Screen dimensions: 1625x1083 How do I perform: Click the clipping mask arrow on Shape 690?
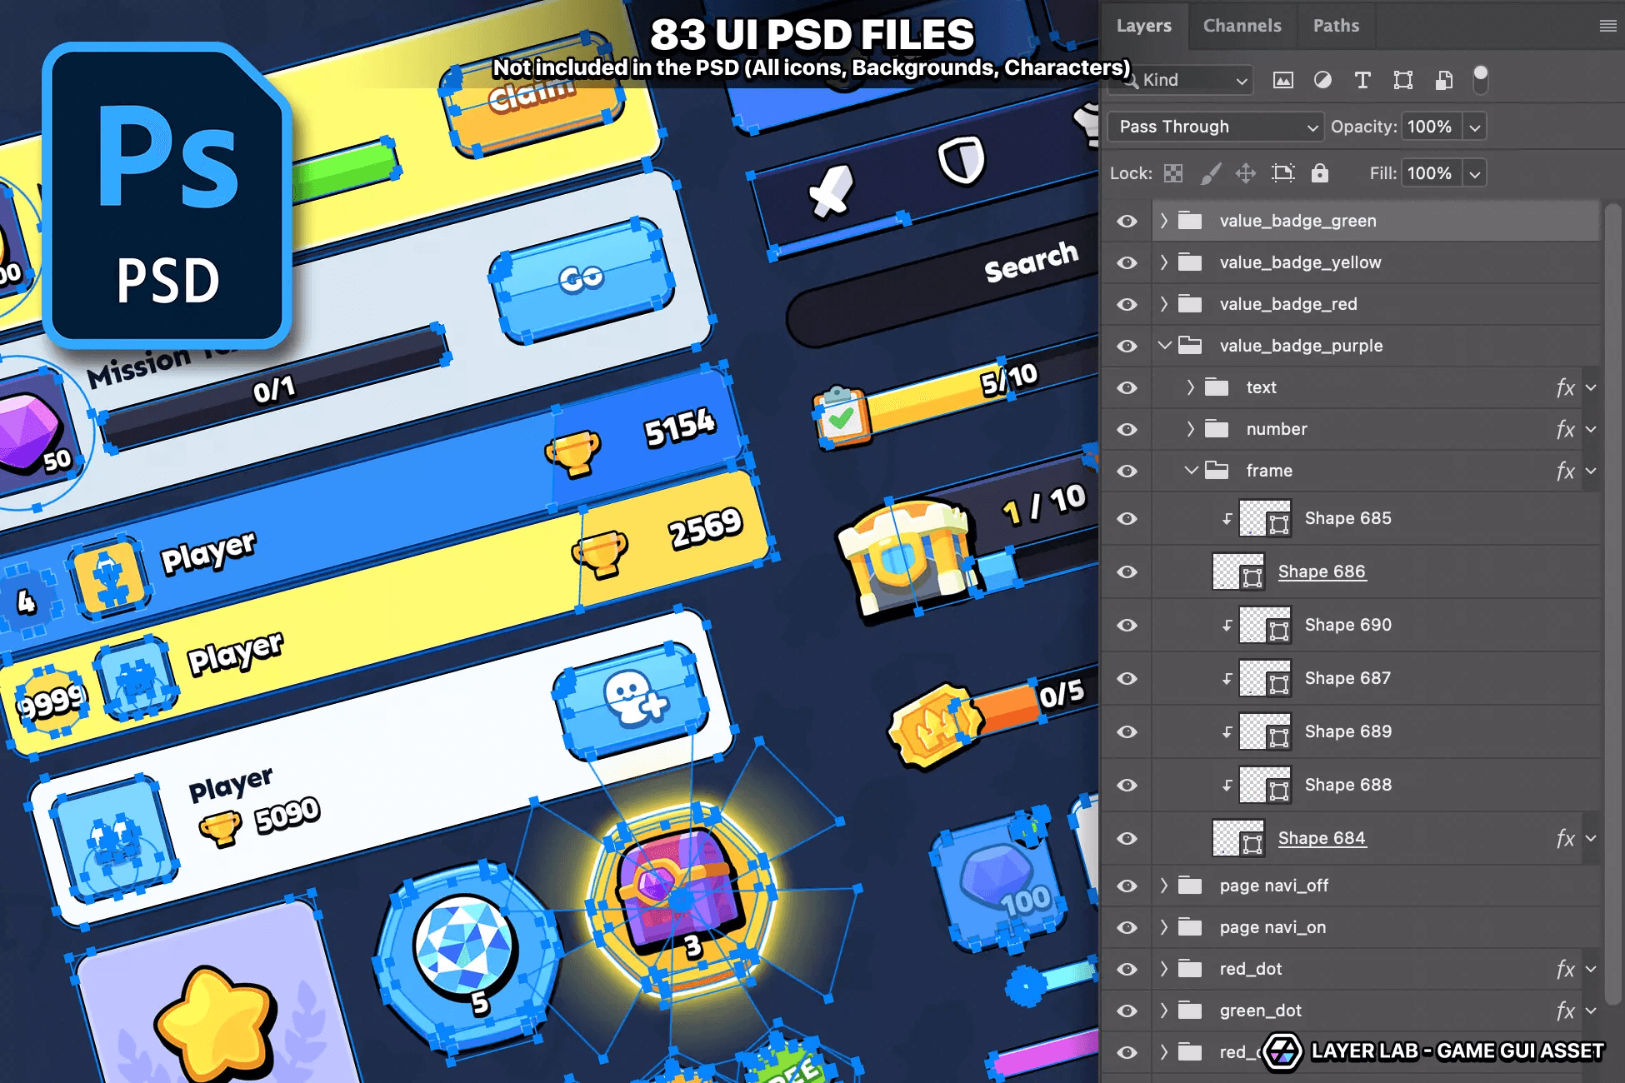1227,625
